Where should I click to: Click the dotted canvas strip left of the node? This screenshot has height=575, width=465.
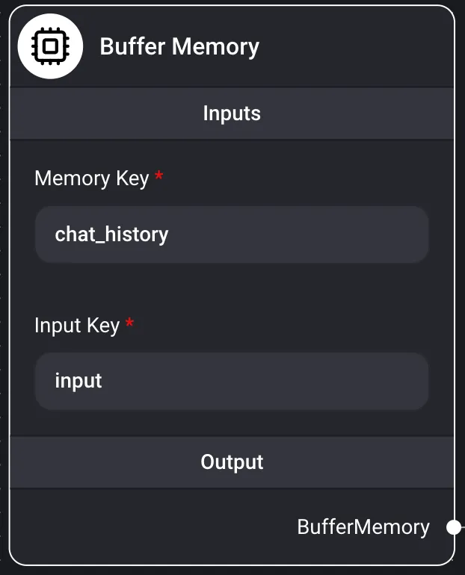(x=4, y=299)
